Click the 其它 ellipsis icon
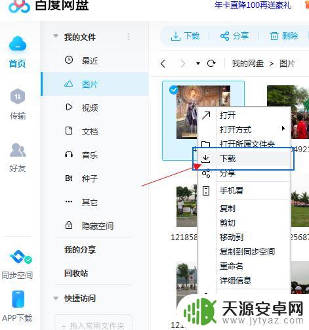This screenshot has width=309, height=330. [69, 201]
